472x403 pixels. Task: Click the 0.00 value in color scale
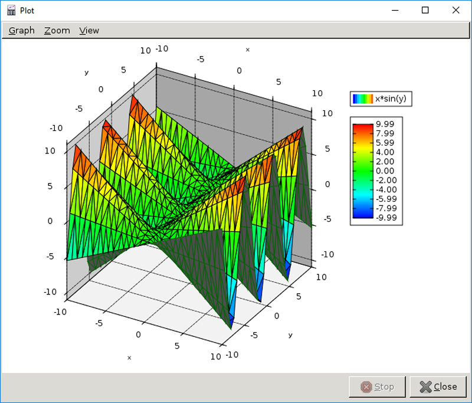(x=386, y=171)
